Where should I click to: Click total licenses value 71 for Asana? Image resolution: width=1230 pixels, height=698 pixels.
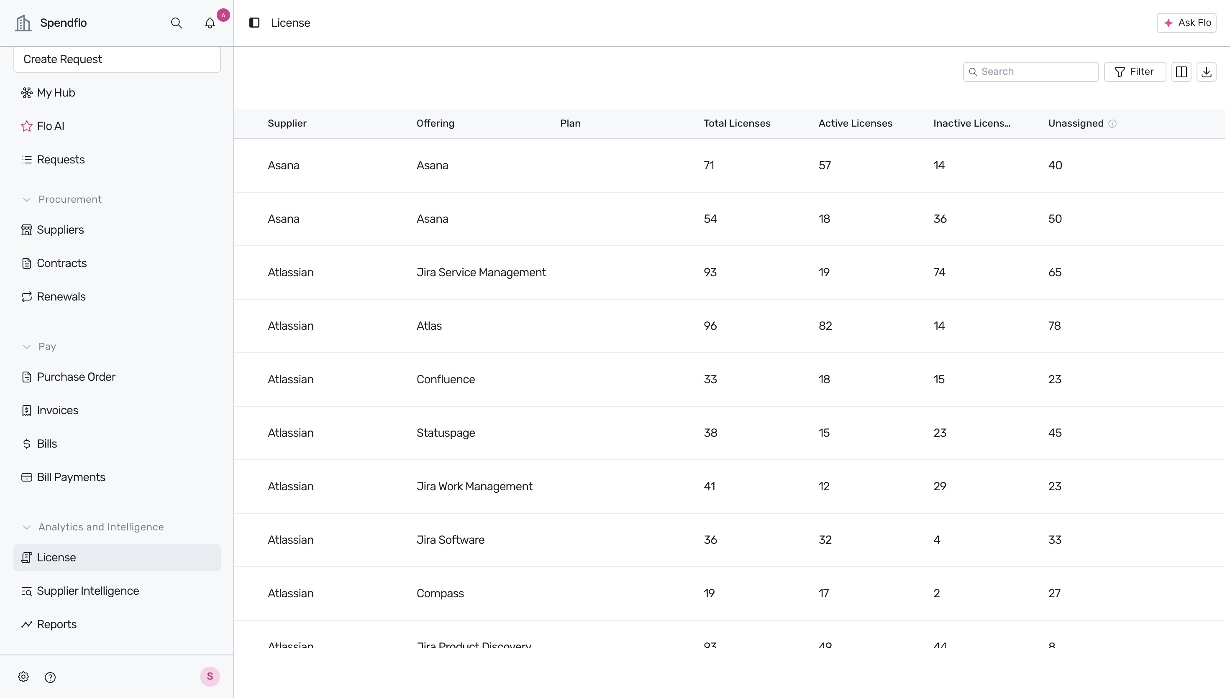(709, 166)
